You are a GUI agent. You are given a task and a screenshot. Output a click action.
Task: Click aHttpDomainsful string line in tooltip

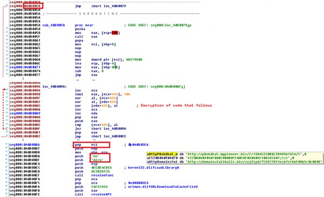pyautogui.click(x=235, y=162)
